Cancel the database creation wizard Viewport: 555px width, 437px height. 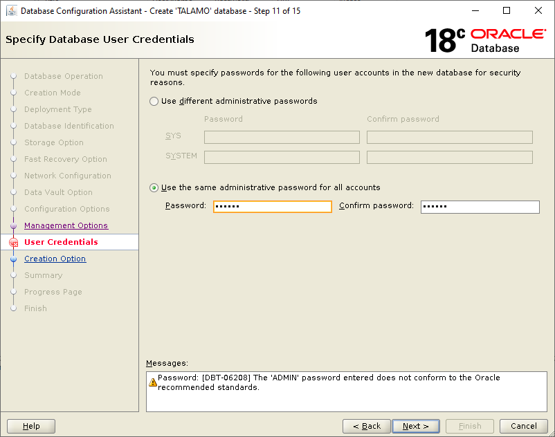coord(523,426)
